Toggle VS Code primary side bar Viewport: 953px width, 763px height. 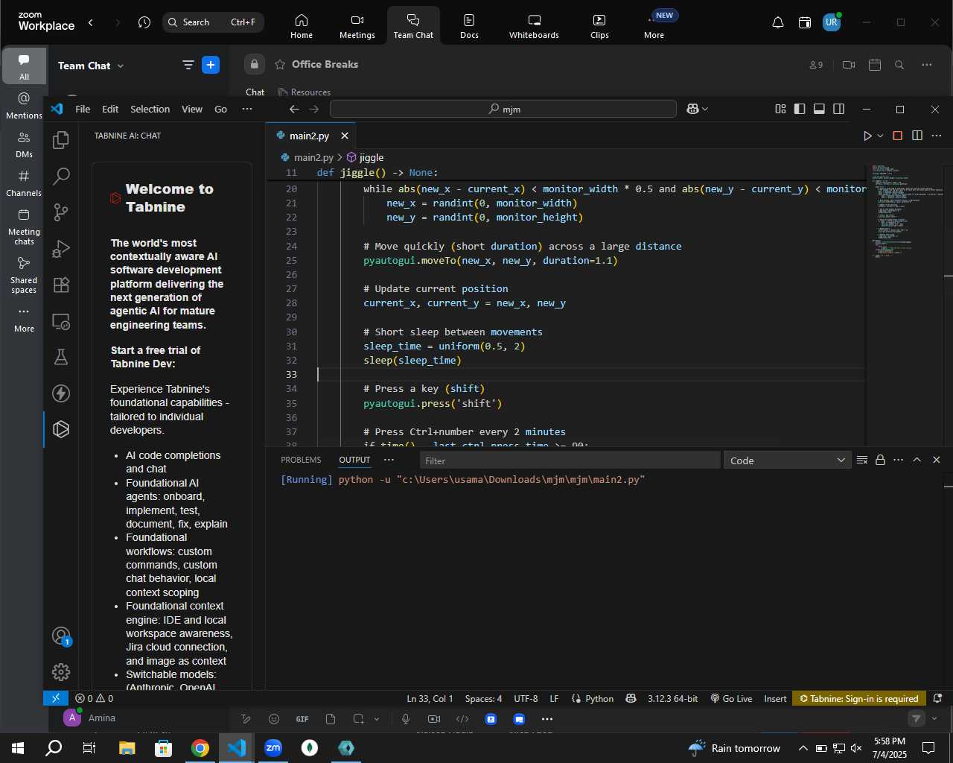800,109
